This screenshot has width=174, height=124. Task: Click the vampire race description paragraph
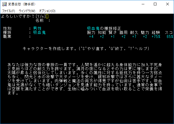[x=87, y=79]
